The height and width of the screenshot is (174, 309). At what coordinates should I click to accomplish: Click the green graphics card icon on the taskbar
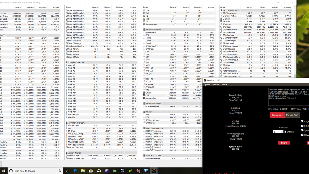tap(114, 171)
